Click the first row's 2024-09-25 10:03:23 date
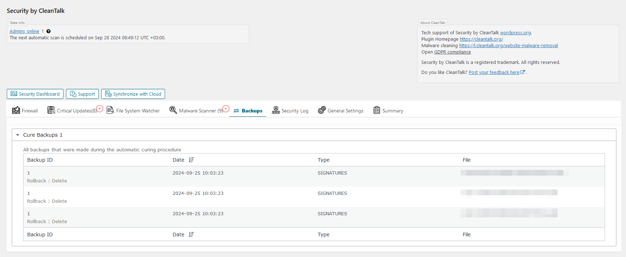626x257 pixels. pos(198,173)
